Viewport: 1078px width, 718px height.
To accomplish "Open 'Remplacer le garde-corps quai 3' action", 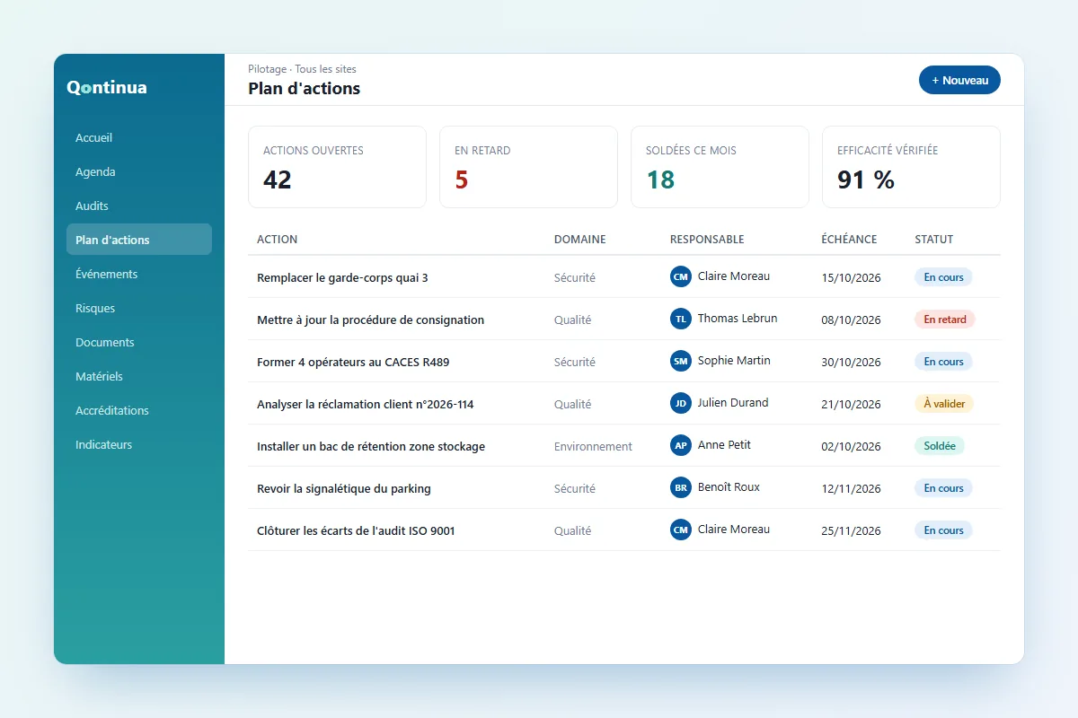I will click(342, 278).
